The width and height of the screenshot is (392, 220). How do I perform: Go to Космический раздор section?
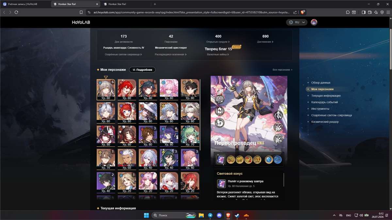[x=325, y=122]
